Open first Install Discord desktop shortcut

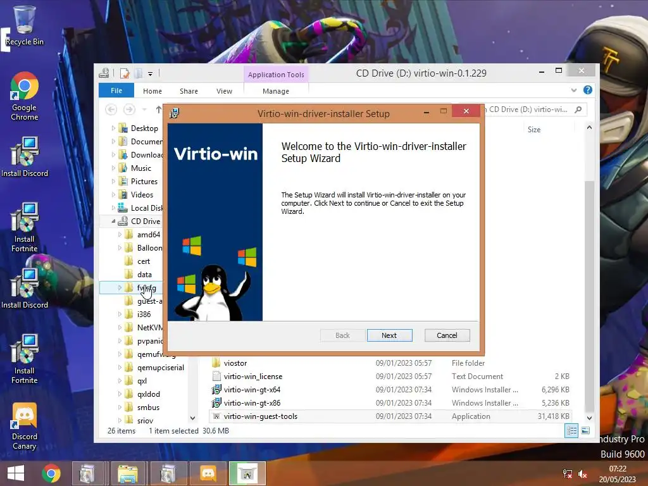(25, 157)
